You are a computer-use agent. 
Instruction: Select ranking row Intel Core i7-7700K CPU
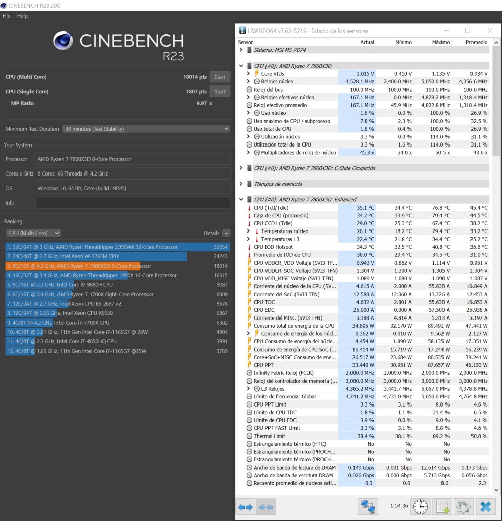(117, 322)
